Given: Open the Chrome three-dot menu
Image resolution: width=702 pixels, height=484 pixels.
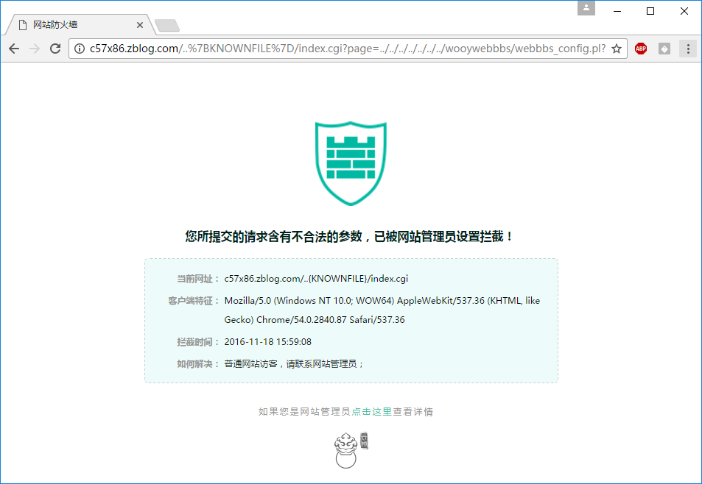Looking at the screenshot, I should tap(689, 49).
